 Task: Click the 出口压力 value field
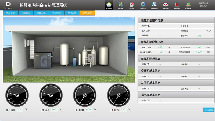pyautogui.click(x=123, y=109)
